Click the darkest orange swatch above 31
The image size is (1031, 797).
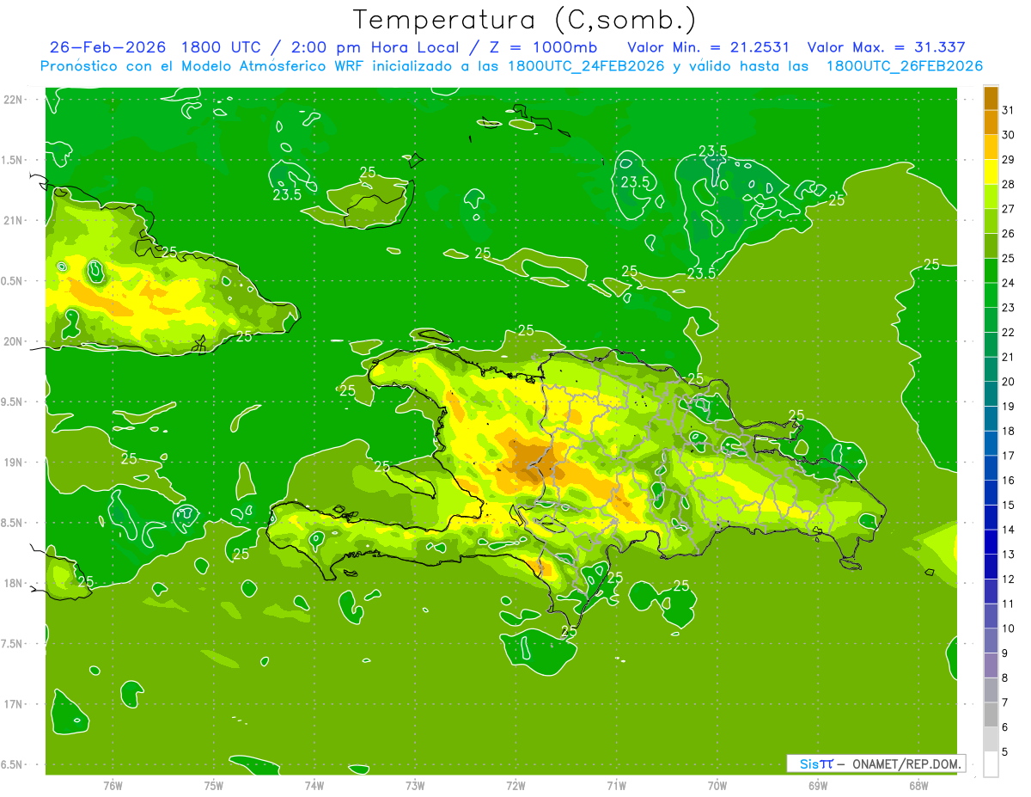tap(991, 99)
